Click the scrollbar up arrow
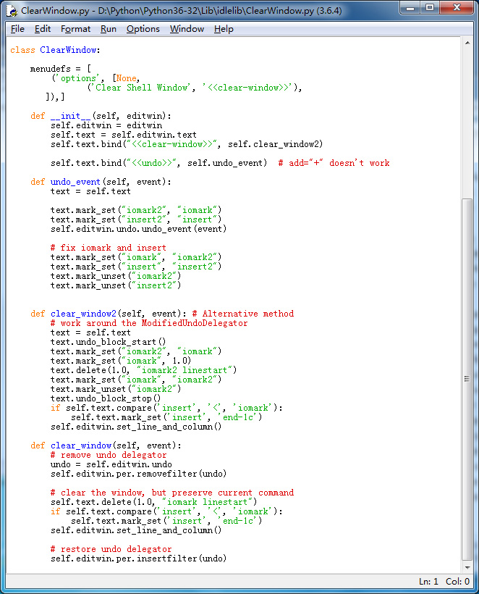This screenshot has height=594, width=479. point(467,43)
